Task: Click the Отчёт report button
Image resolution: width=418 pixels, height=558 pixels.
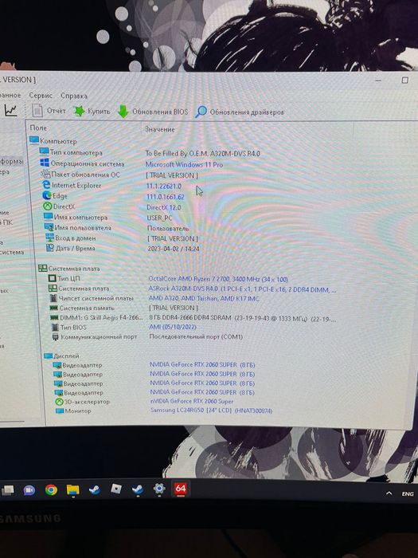Action: [49, 111]
